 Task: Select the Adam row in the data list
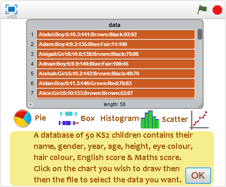coord(116,44)
